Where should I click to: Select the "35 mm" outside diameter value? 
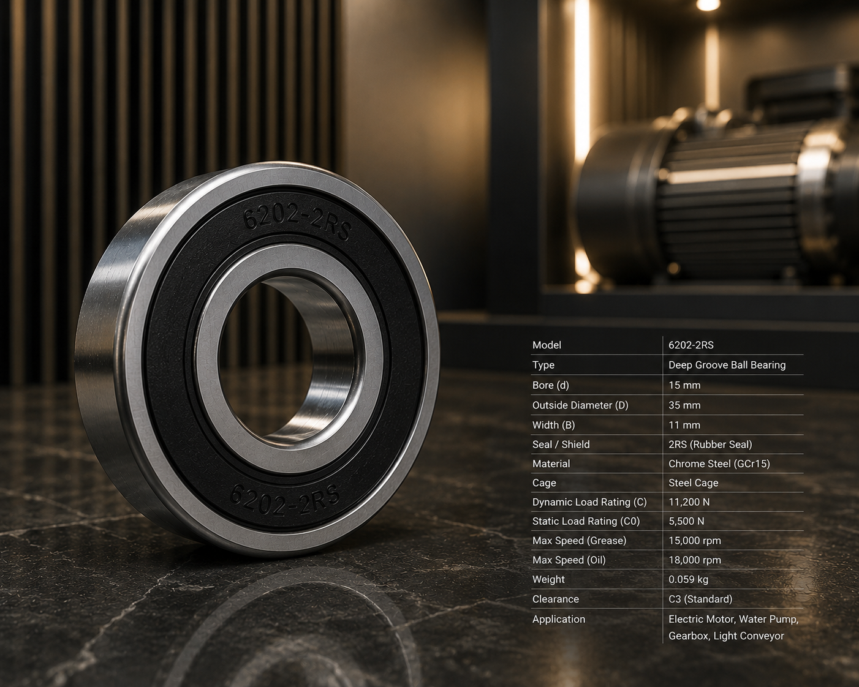pos(684,405)
